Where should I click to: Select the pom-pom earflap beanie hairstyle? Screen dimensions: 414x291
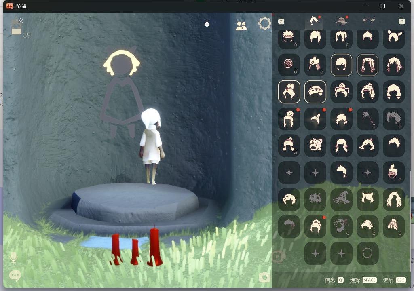coord(289,145)
